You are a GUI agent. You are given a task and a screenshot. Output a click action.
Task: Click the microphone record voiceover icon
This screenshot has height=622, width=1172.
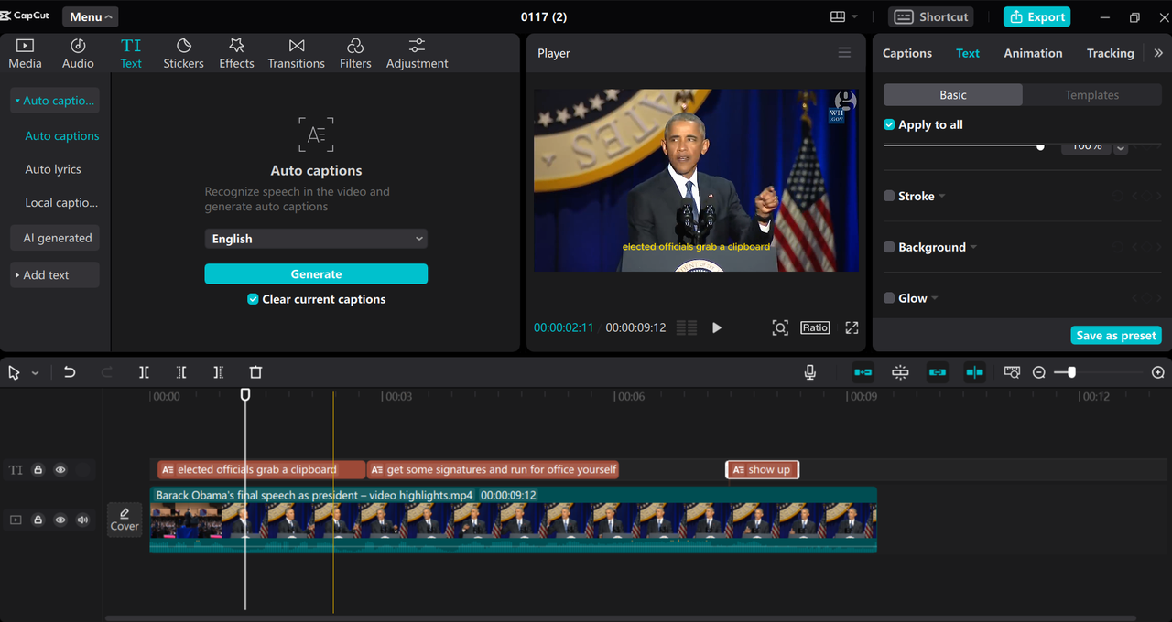coord(810,372)
